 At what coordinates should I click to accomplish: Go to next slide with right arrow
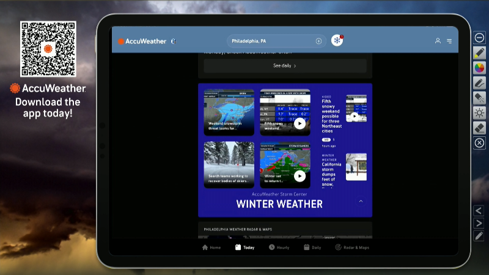tap(479, 223)
